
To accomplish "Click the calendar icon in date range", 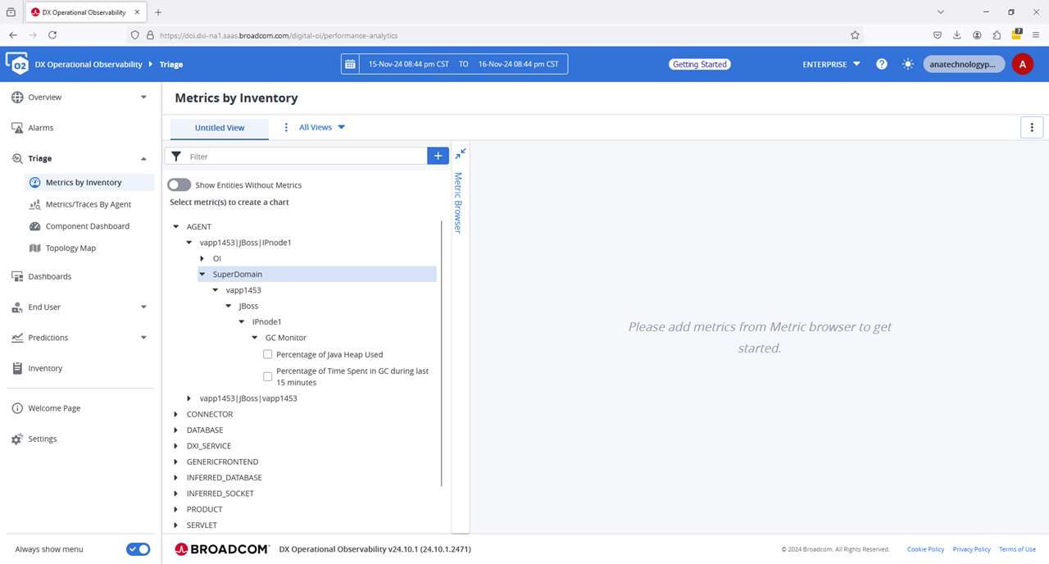I will coord(351,64).
